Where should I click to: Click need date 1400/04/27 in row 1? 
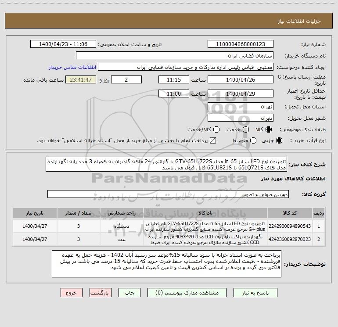[x=35, y=226]
